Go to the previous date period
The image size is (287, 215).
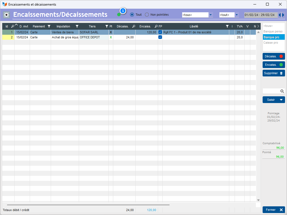point(279,15)
